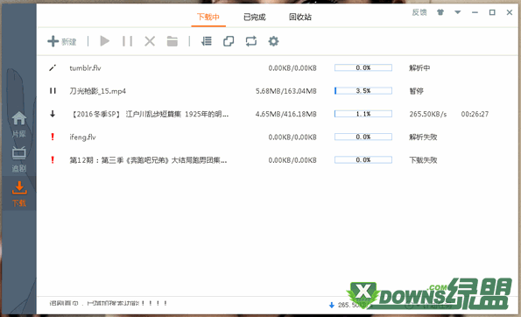Delete task with toolbar X icon

coord(150,41)
